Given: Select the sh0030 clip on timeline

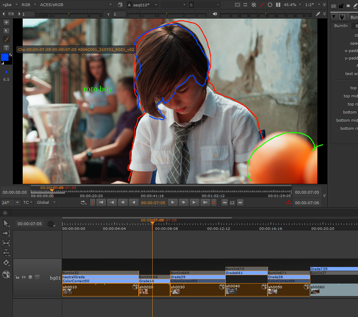Looking at the screenshot, I should coord(197,290).
